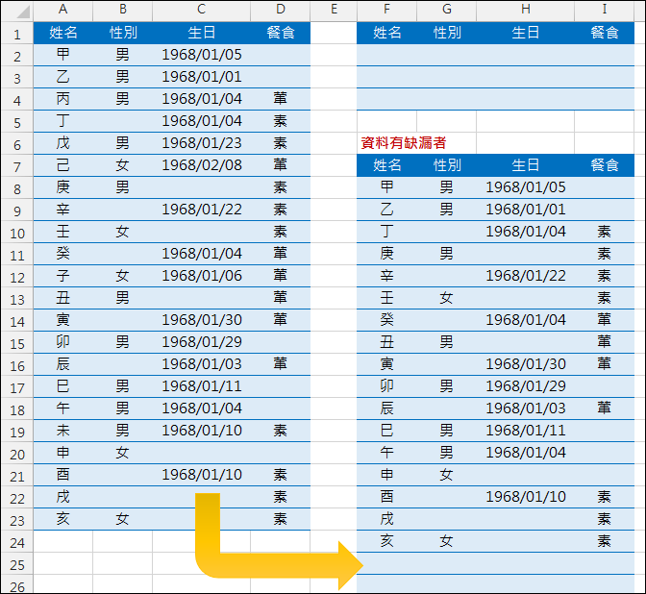This screenshot has height=594, width=646.
Task: Select cell 1968/01/30 in column H
Action: (x=525, y=364)
